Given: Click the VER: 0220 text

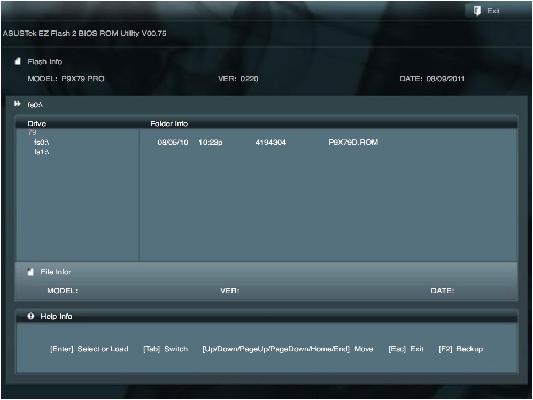Looking at the screenshot, I should click(238, 79).
